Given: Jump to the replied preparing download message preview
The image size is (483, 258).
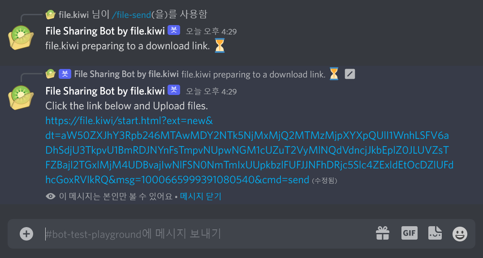Looking at the screenshot, I should [253, 74].
